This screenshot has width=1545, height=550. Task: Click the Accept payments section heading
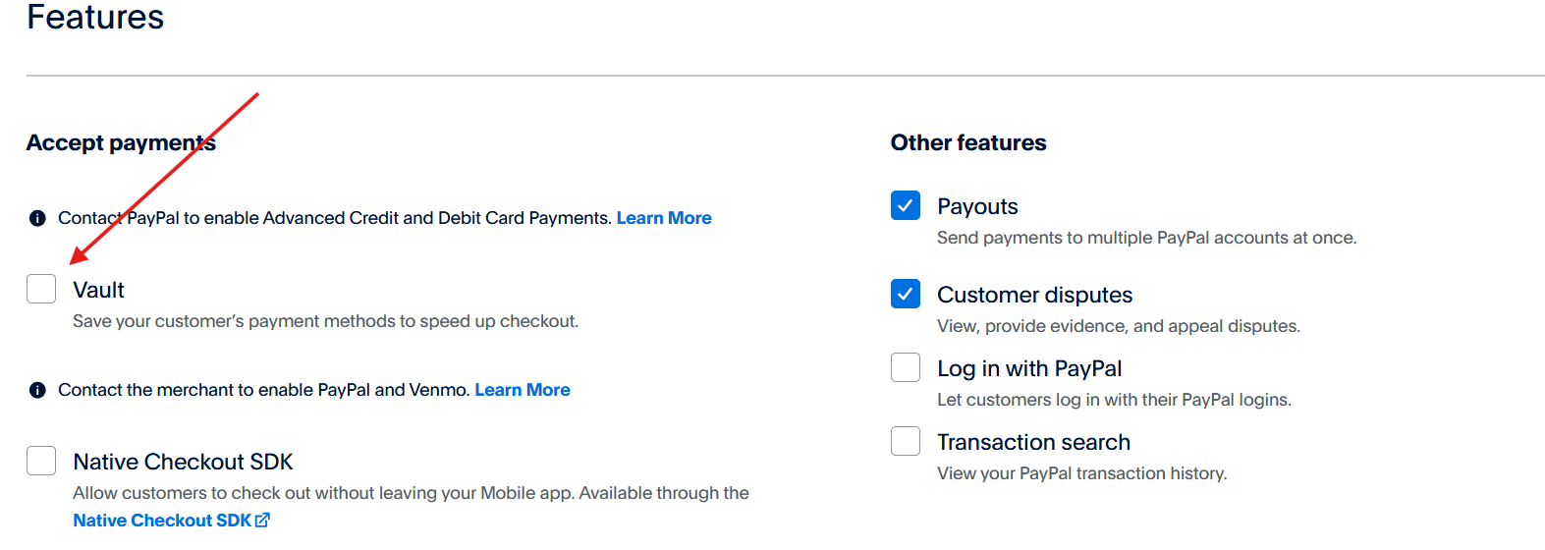tap(121, 142)
